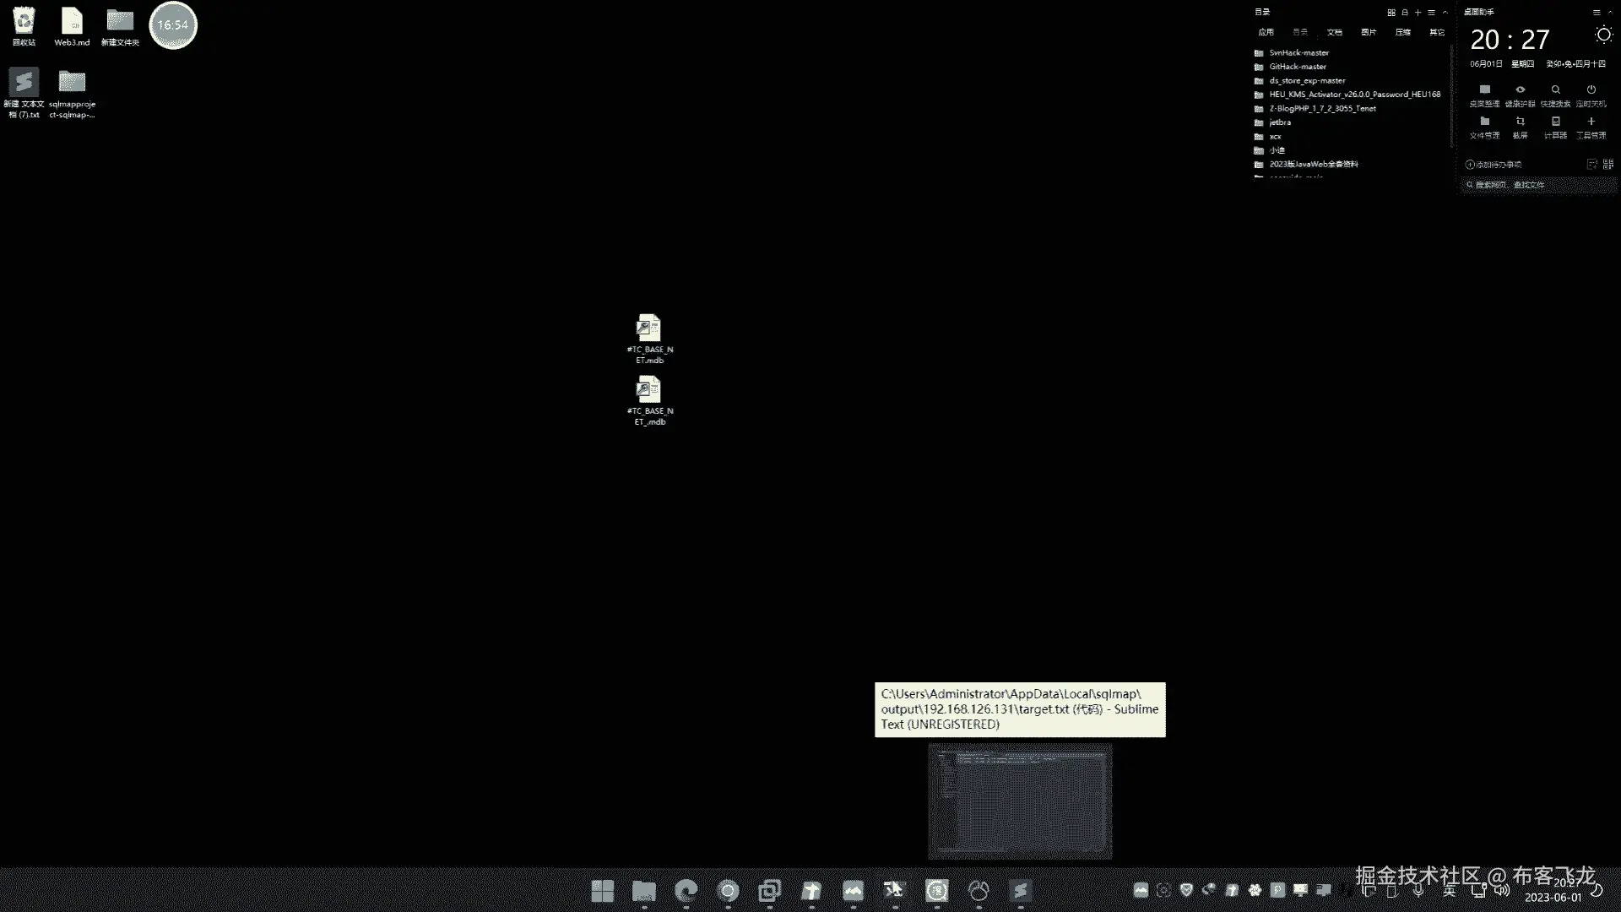Click Sublime Text icon in taskbar

coord(1020,890)
